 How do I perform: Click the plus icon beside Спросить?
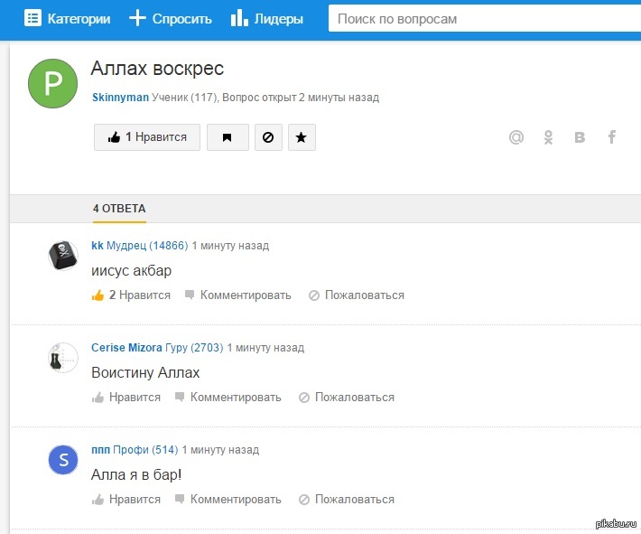point(137,19)
